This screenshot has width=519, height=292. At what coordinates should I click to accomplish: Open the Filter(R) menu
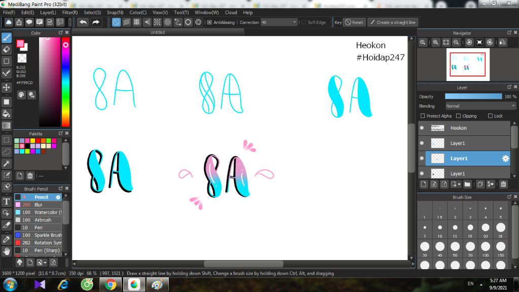pyautogui.click(x=70, y=12)
